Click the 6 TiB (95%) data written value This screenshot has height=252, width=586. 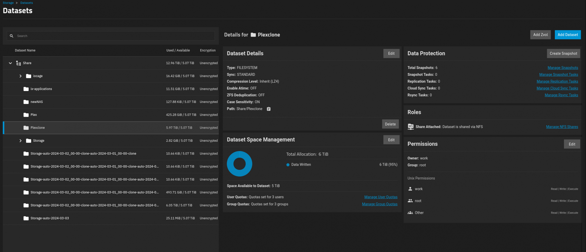coord(388,165)
